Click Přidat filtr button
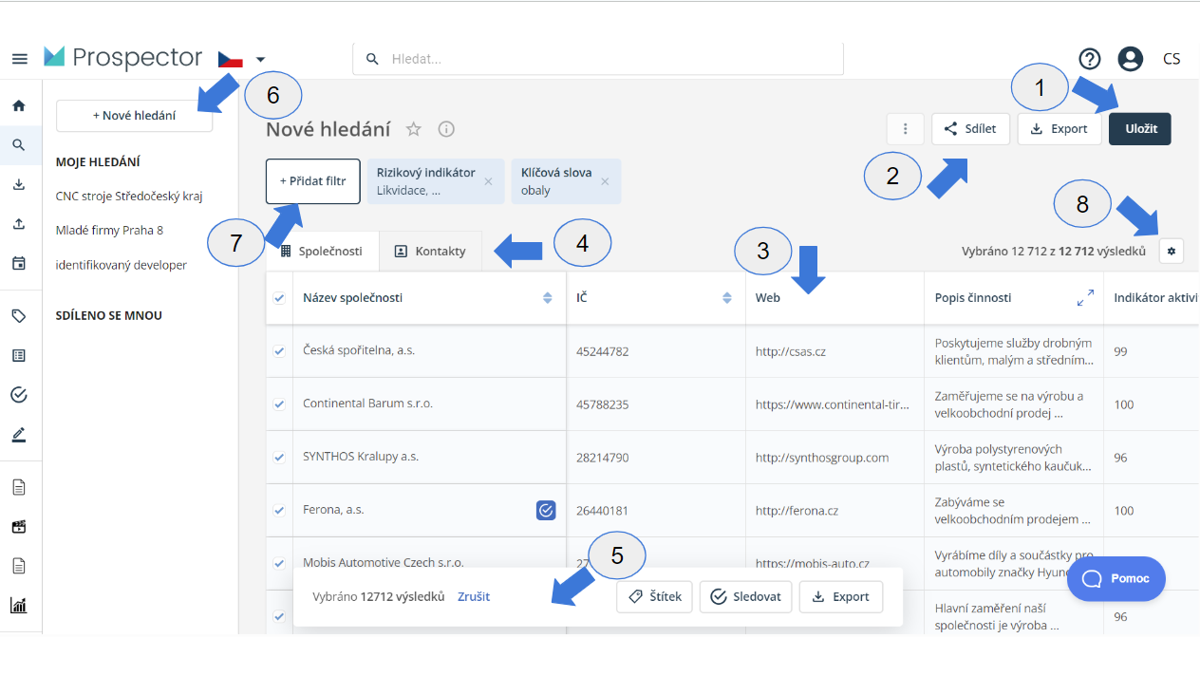Viewport: 1200px width, 676px height. coord(313,181)
